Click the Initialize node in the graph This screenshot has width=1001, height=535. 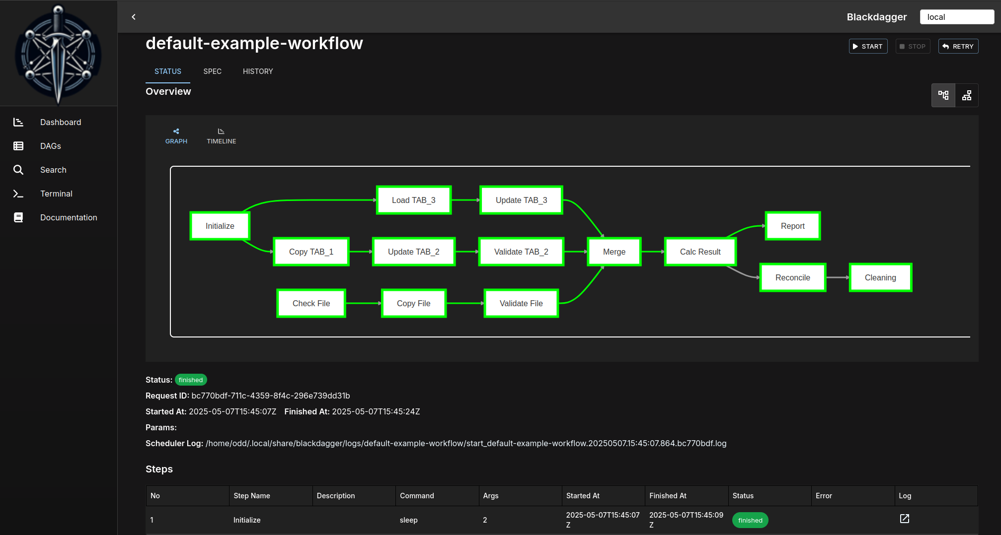click(x=220, y=226)
